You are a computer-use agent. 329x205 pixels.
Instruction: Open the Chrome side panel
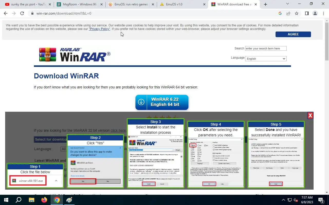point(307,13)
